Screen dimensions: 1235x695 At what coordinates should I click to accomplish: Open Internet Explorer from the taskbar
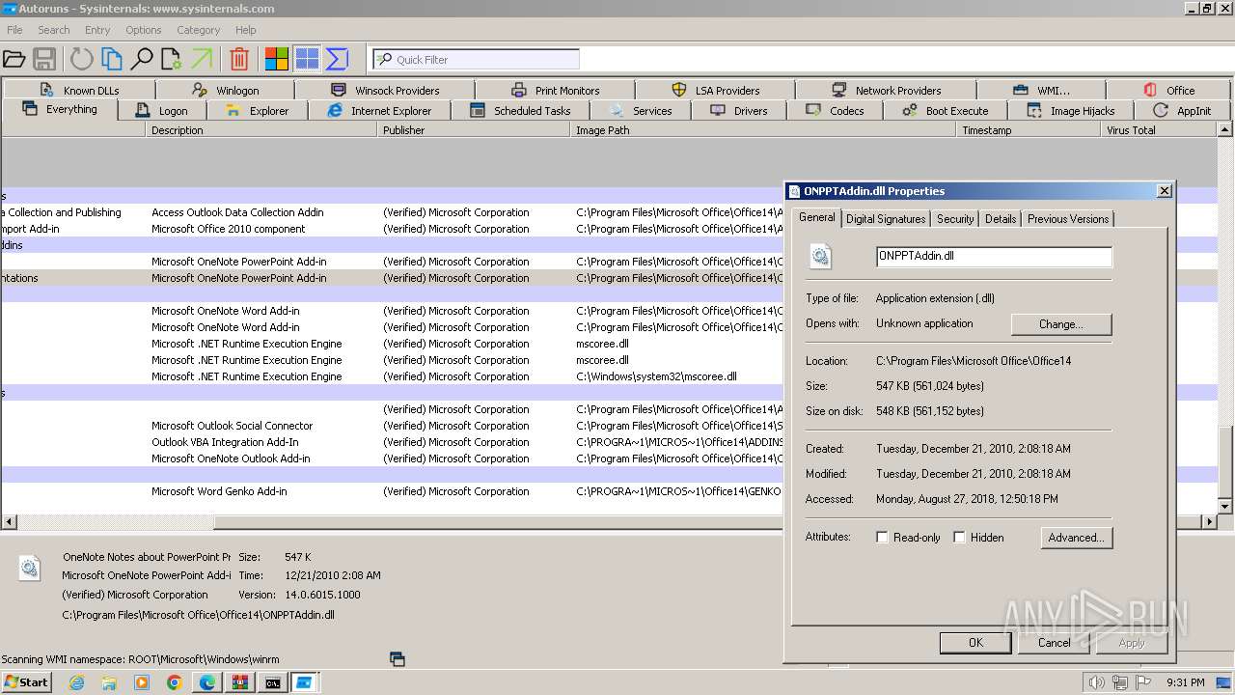coord(76,682)
